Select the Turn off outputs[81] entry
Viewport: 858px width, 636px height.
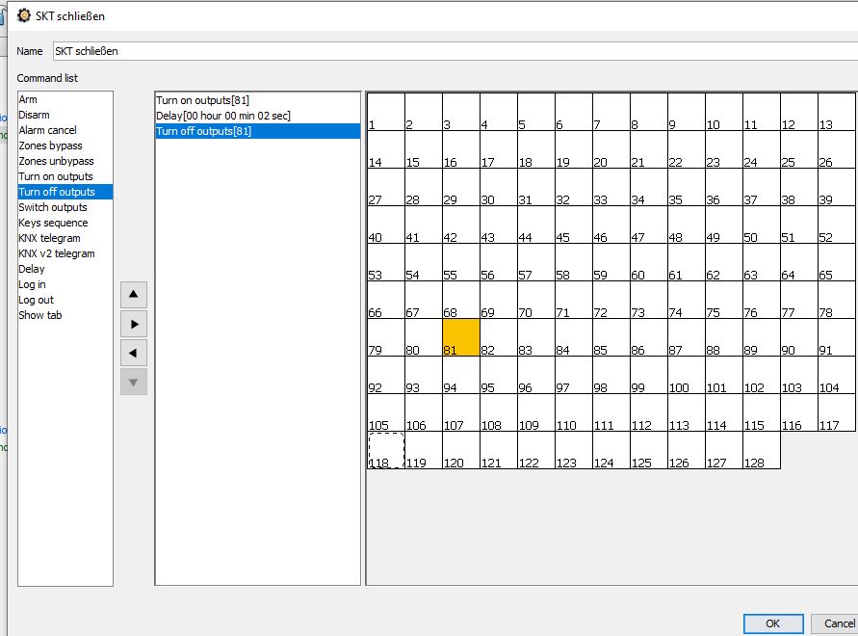pos(204,131)
